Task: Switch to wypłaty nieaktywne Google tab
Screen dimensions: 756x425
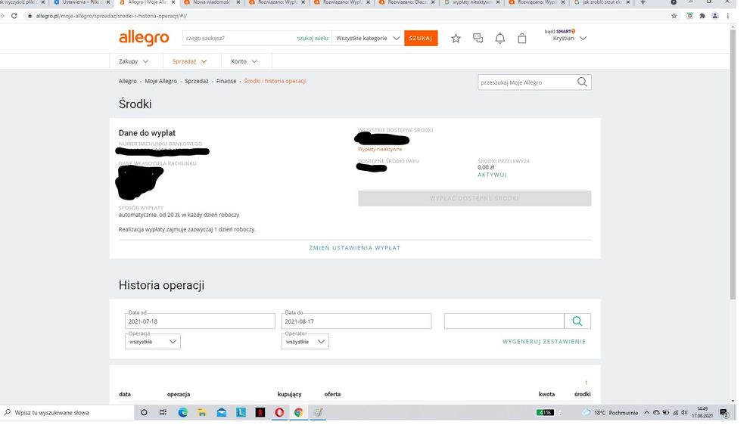Action: click(472, 2)
